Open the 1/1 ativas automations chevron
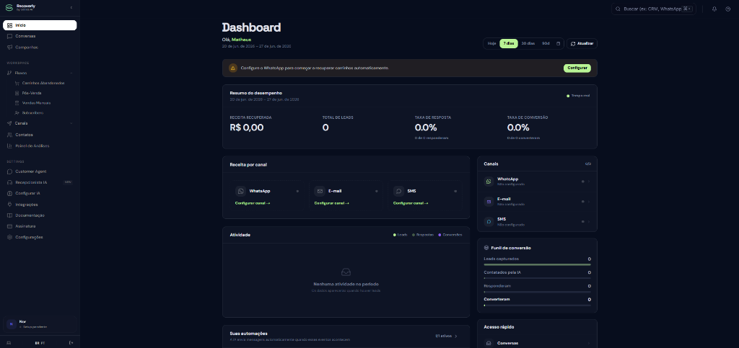The image size is (739, 348). click(456, 336)
